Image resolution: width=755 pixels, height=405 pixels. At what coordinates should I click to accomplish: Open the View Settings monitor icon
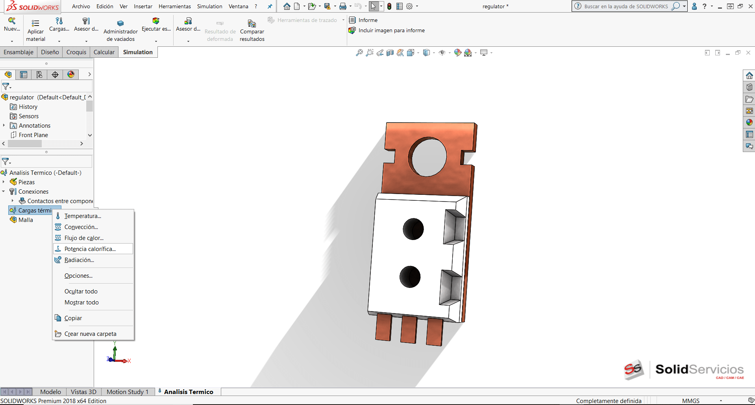coord(484,53)
